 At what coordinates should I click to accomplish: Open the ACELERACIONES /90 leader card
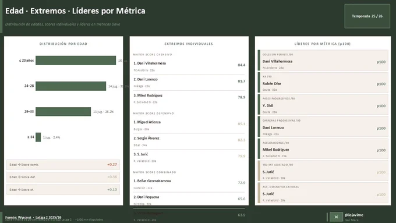[323, 148]
